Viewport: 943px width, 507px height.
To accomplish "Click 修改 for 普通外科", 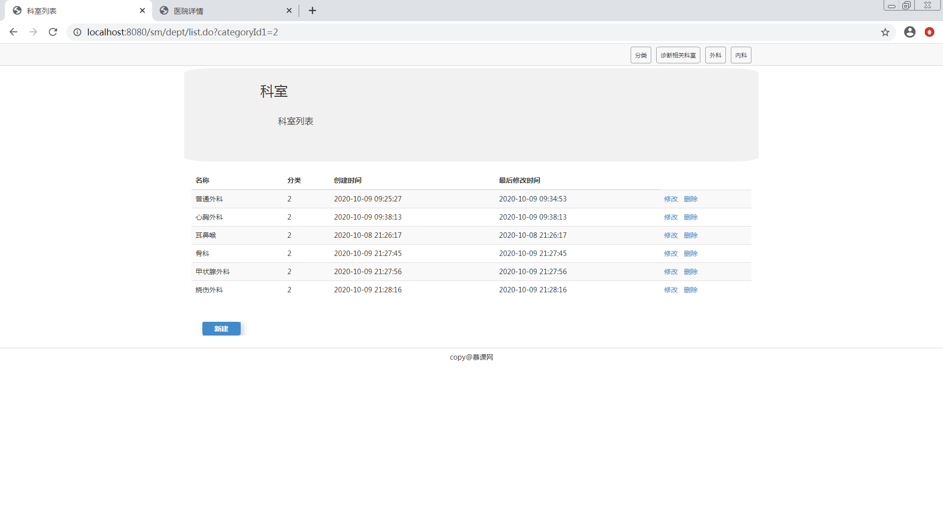I will [x=671, y=199].
